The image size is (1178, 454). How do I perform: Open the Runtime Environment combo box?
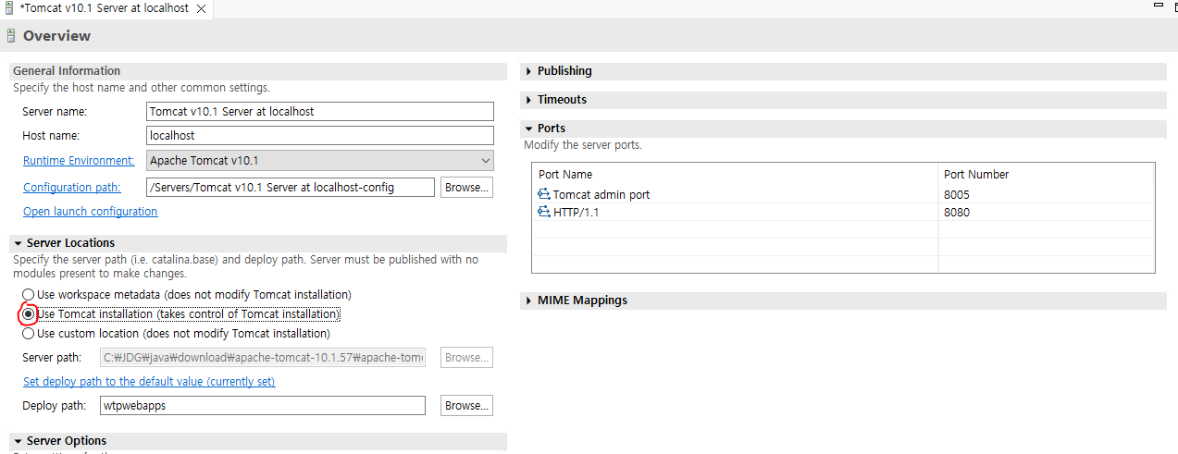click(320, 161)
